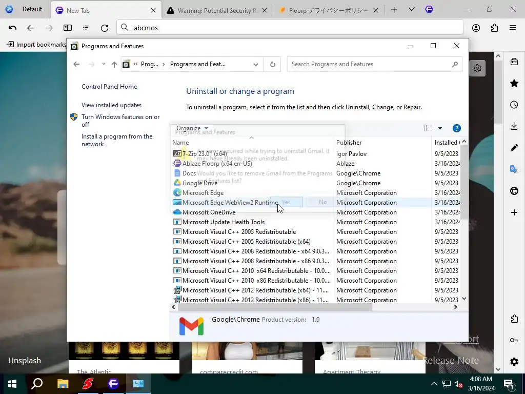Viewport: 525px width, 394px height.
Task: Toggle the Floorp sidebar panel icon
Action: click(68, 28)
